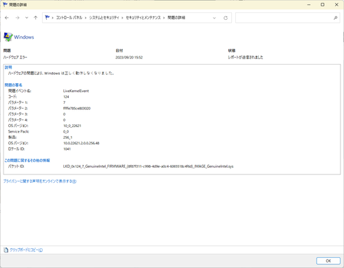Expand the chevron after コントロール パネル

pyautogui.click(x=85, y=18)
